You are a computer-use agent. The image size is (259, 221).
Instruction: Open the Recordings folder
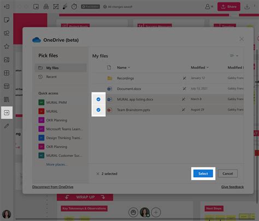pyautogui.click(x=125, y=78)
